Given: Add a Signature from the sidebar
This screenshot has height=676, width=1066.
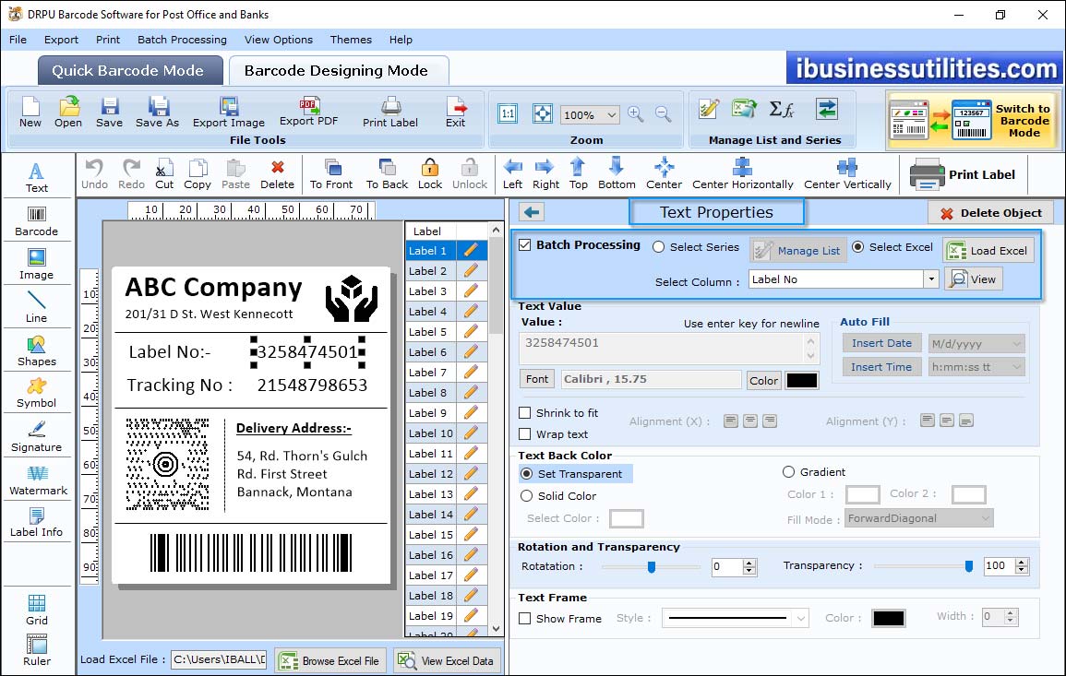Looking at the screenshot, I should 37,437.
